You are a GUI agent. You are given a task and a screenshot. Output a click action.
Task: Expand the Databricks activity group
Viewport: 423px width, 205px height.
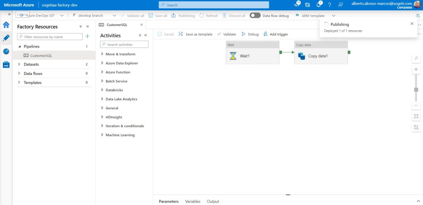(x=114, y=90)
